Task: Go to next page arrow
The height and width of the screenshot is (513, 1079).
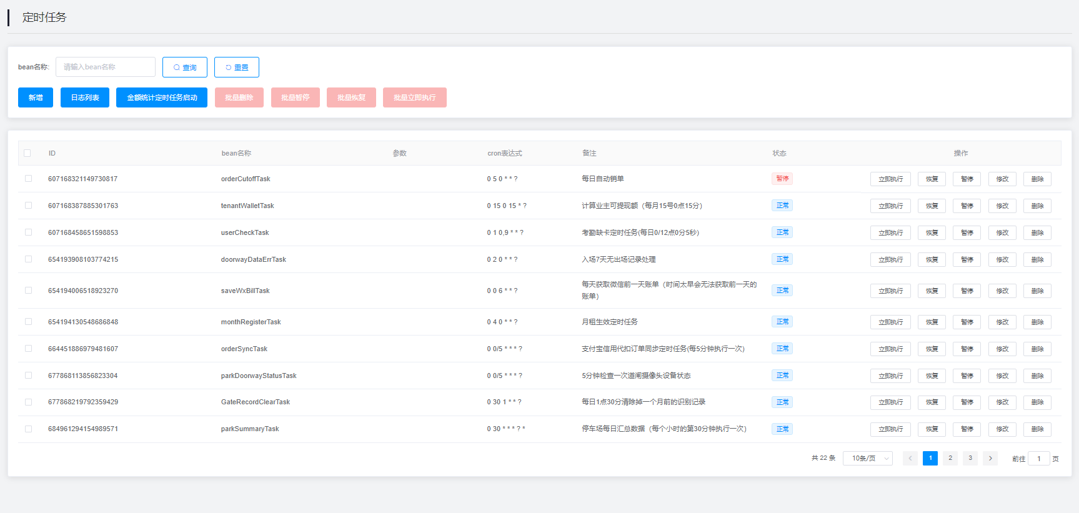Action: coord(990,459)
